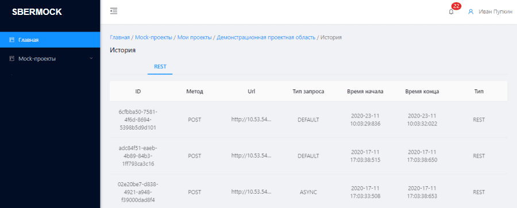Switch to the REST tab
517x208 pixels.
tap(160, 66)
